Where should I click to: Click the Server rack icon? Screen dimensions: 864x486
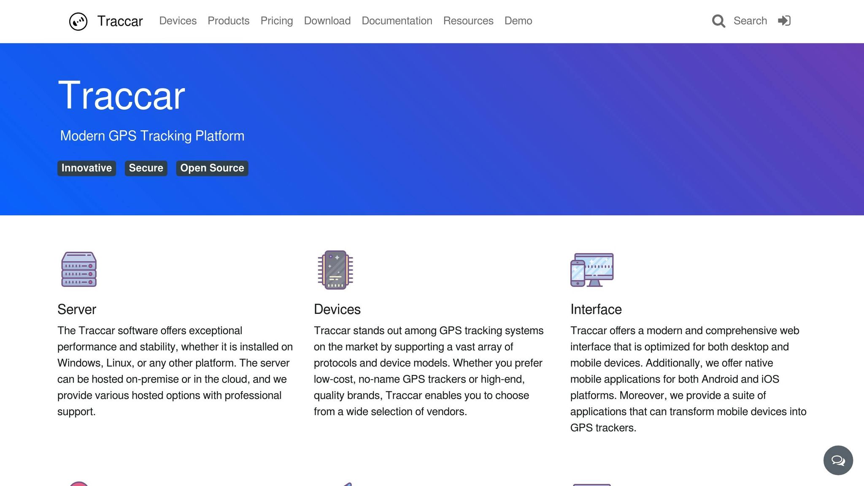[79, 270]
